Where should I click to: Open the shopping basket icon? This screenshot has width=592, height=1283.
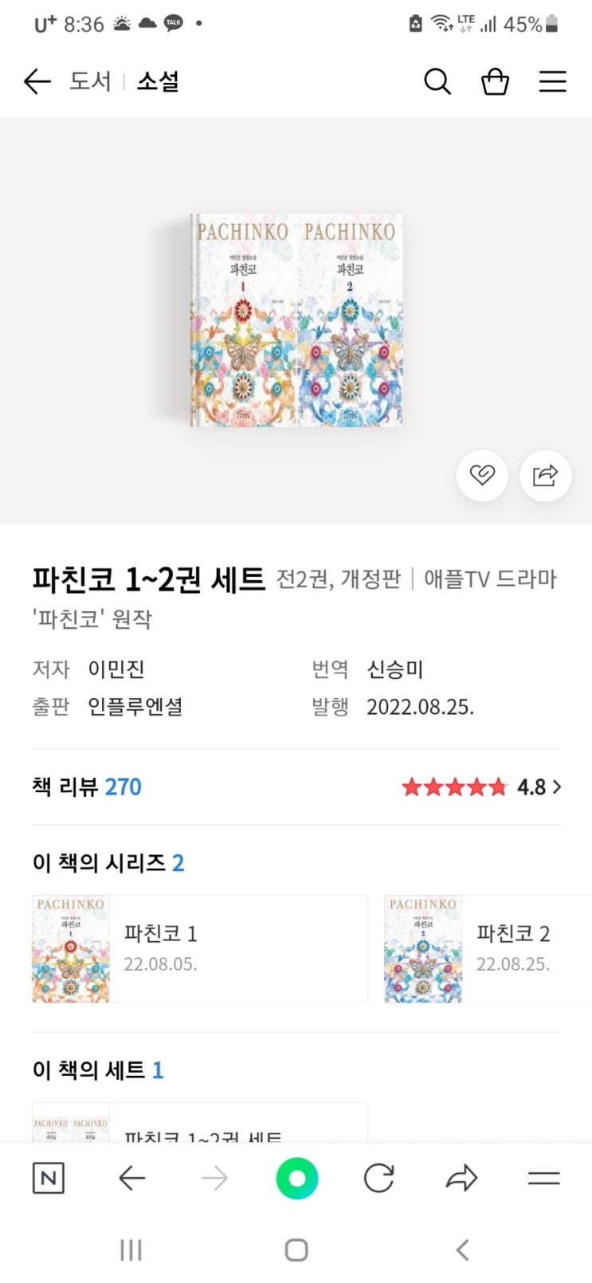click(x=495, y=81)
